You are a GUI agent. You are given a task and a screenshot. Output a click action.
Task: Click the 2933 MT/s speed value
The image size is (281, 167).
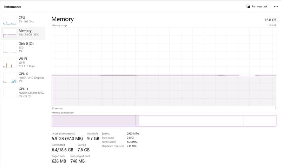tap(133, 134)
